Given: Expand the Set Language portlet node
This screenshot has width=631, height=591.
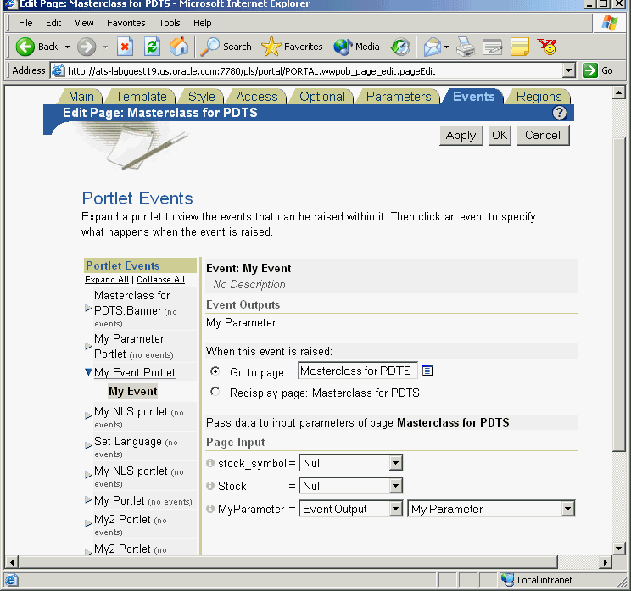Looking at the screenshot, I should click(88, 445).
